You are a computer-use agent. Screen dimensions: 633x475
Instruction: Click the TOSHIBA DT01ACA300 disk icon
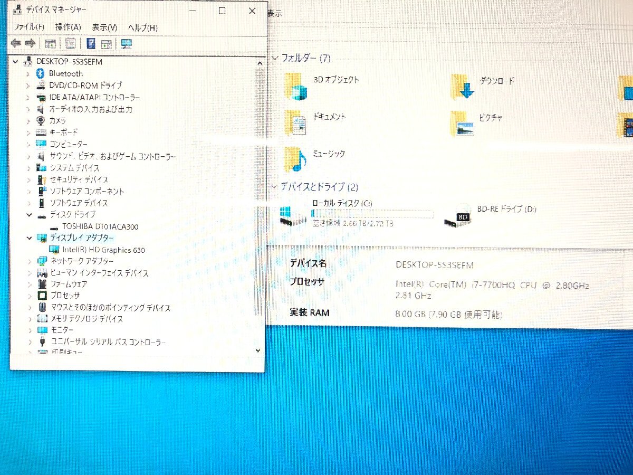(x=54, y=227)
